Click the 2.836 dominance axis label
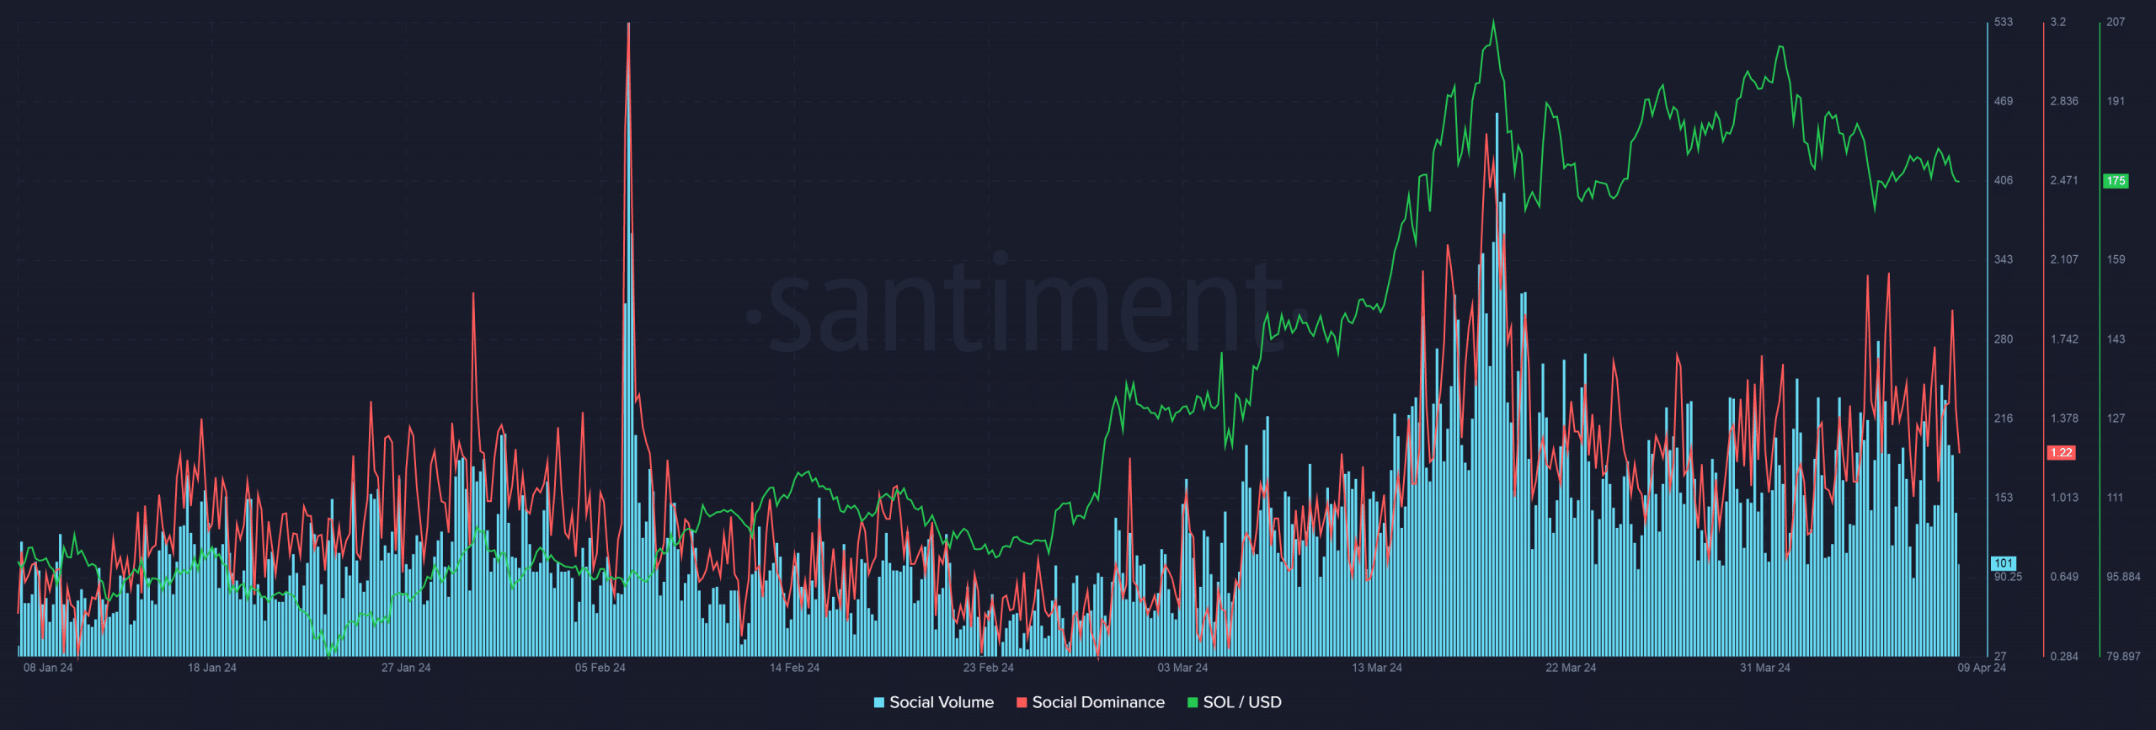 point(2064,101)
